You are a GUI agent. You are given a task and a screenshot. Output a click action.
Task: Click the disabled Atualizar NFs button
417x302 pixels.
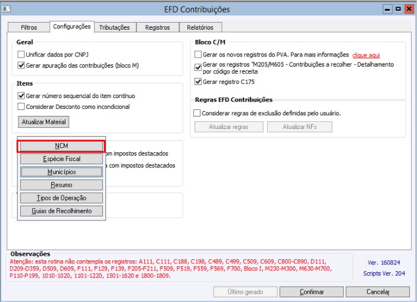[x=299, y=127]
